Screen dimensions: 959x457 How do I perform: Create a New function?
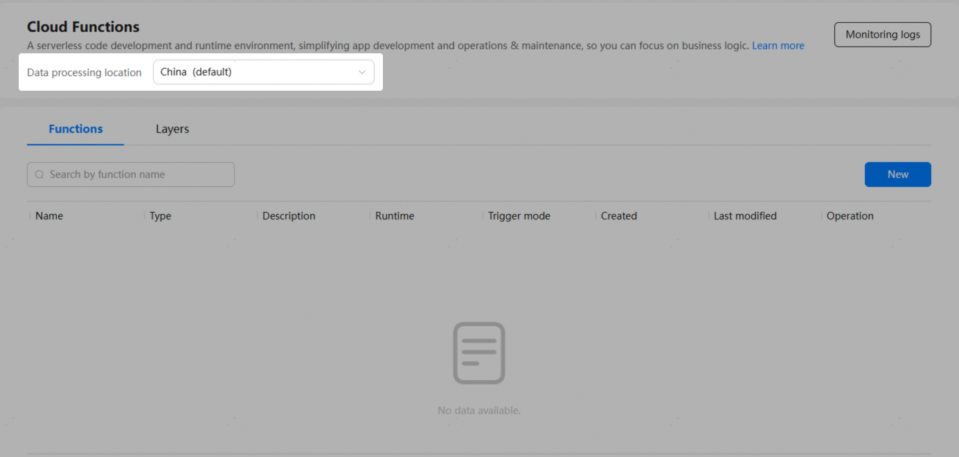(x=898, y=174)
